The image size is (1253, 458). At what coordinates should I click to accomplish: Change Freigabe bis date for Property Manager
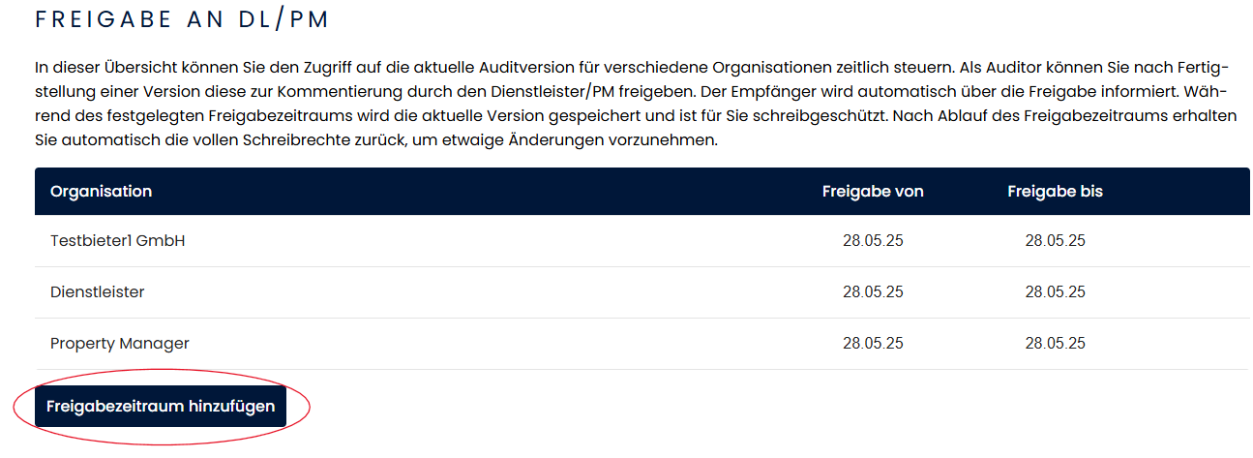pyautogui.click(x=1055, y=344)
